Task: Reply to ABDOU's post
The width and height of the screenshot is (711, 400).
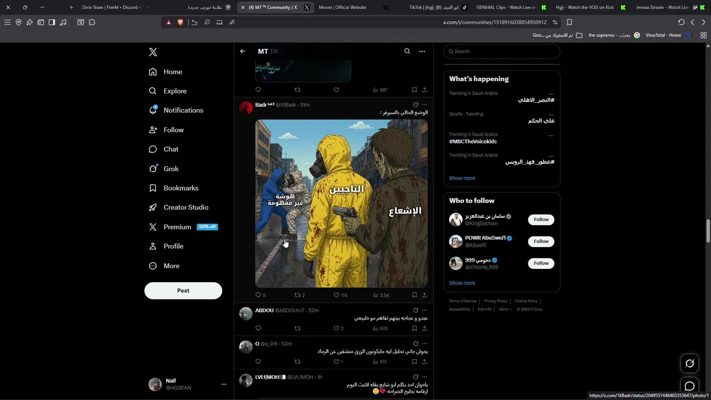Action: (258, 328)
